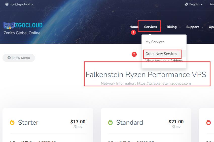
Task: Click the Standard plan green flame icon
Action: click(111, 122)
